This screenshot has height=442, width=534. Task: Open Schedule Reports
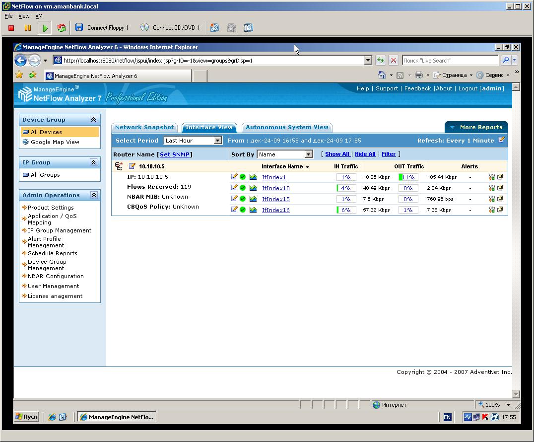[x=53, y=253]
